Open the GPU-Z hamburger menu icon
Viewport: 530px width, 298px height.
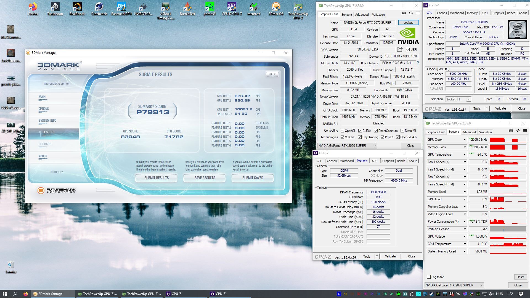418,13
